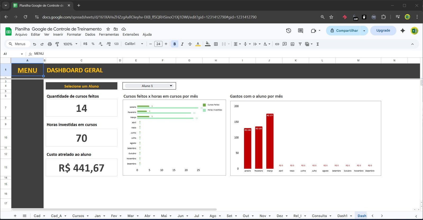This screenshot has height=220, width=423.
Task: Click the font size field 24
Action: coord(158,44)
